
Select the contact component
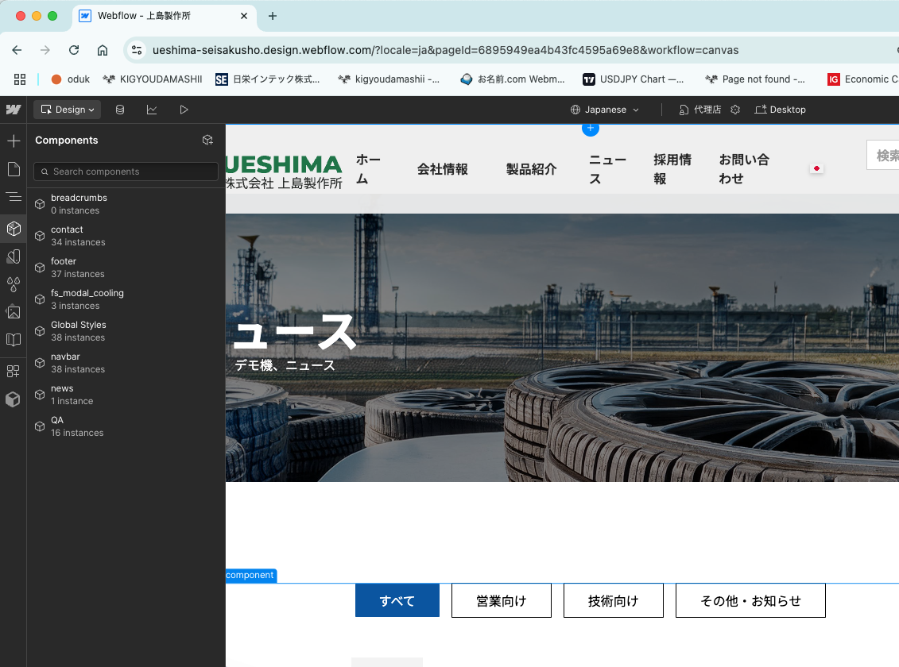click(x=126, y=236)
